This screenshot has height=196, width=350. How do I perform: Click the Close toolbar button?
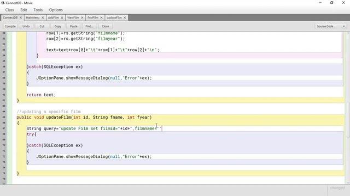(x=106, y=26)
